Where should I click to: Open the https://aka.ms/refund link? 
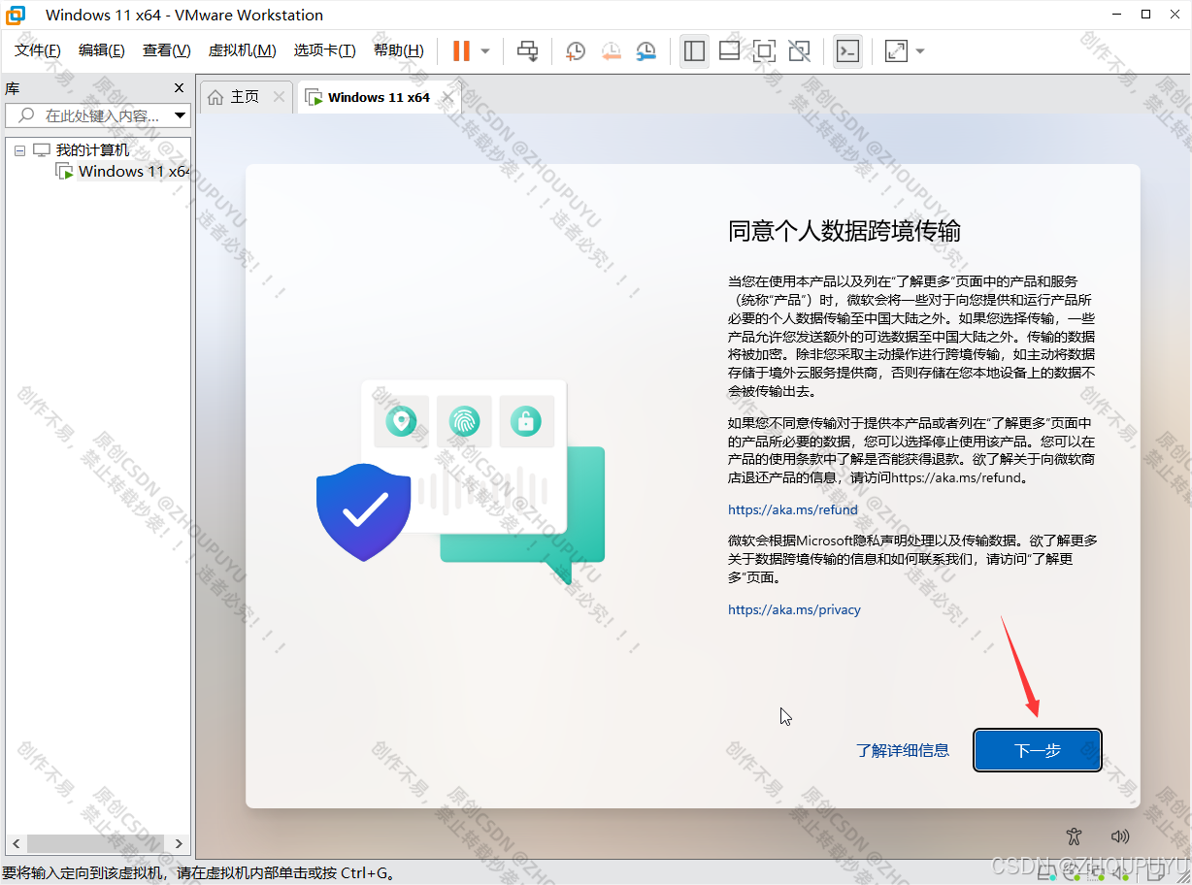pyautogui.click(x=793, y=509)
